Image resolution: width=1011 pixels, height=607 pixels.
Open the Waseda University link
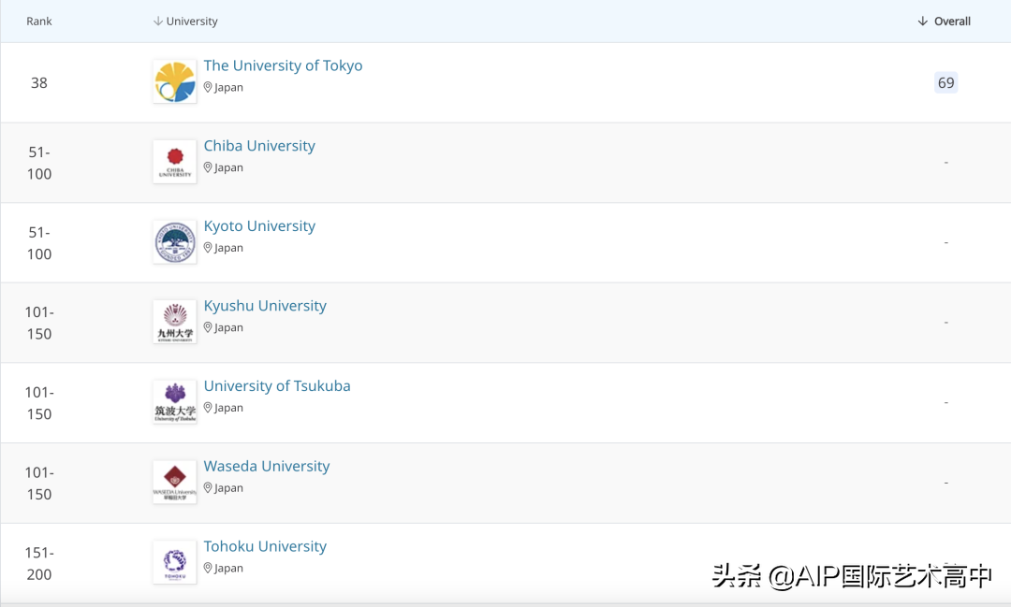[x=267, y=467]
